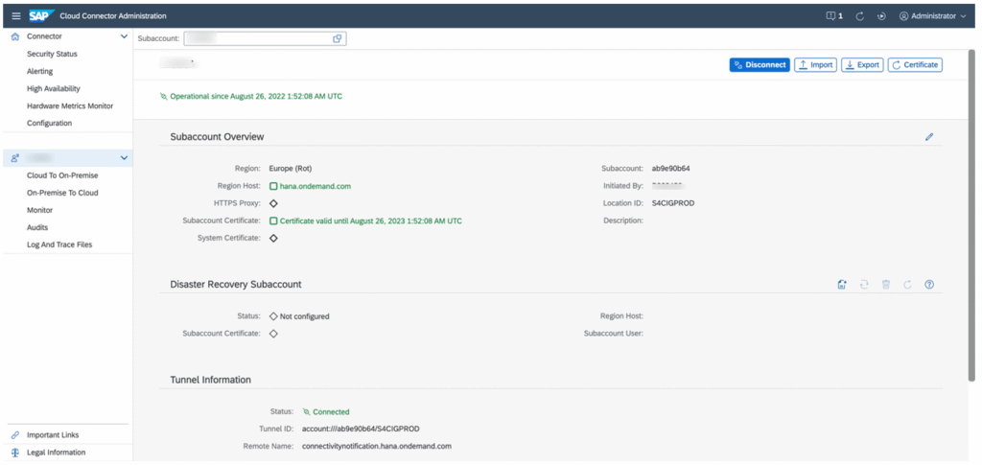The height and width of the screenshot is (465, 982).
Task: Toggle the hamburger navigation menu
Action: (15, 15)
